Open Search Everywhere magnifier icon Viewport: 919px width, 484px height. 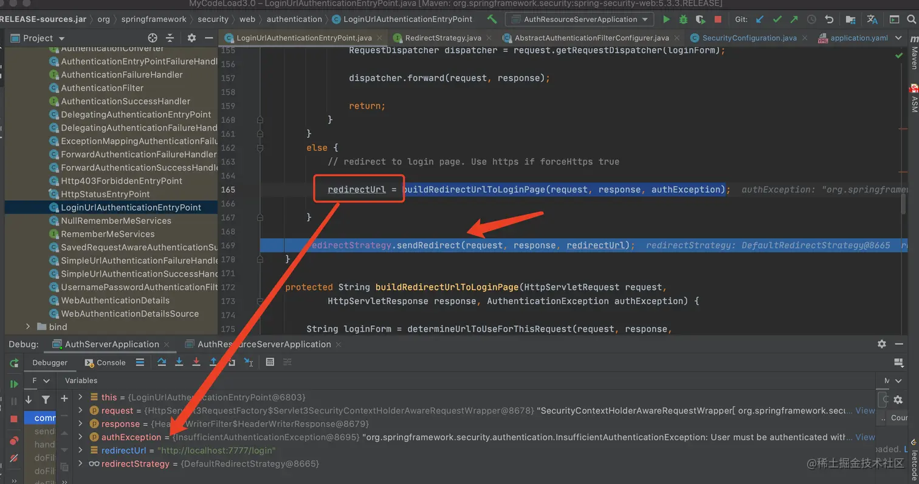(x=911, y=19)
